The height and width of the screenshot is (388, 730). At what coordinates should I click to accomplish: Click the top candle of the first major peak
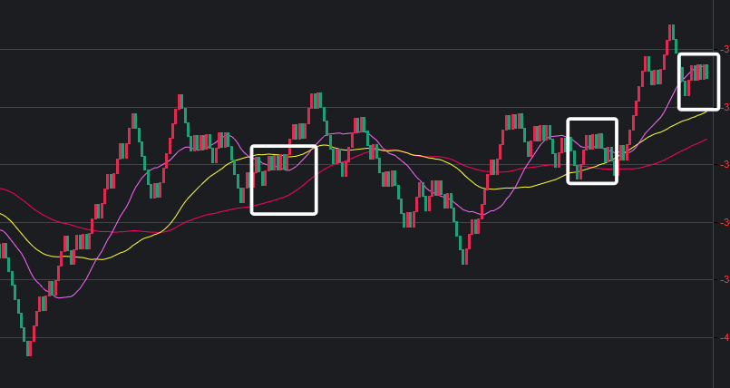(180, 101)
